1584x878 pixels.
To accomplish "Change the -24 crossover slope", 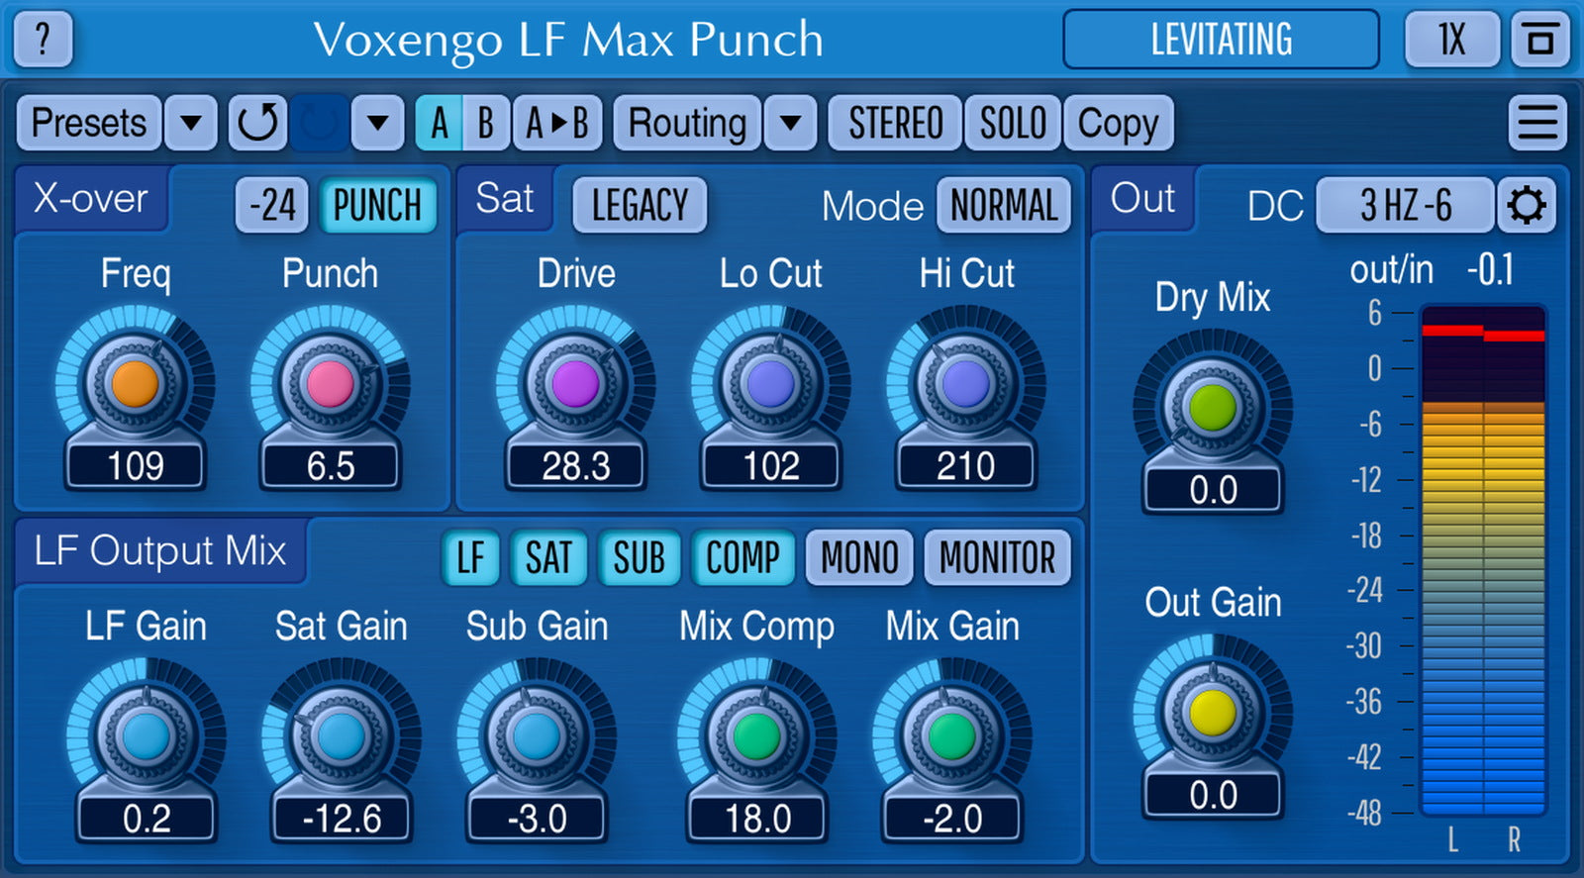I will (272, 206).
